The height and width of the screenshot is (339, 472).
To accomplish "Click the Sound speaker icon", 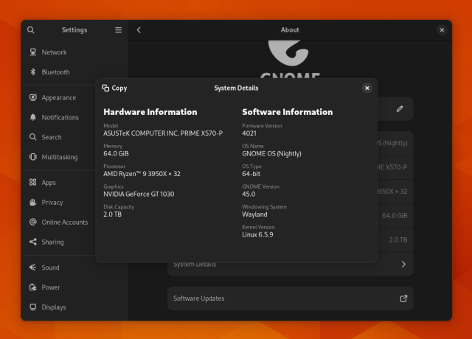I will click(x=32, y=268).
